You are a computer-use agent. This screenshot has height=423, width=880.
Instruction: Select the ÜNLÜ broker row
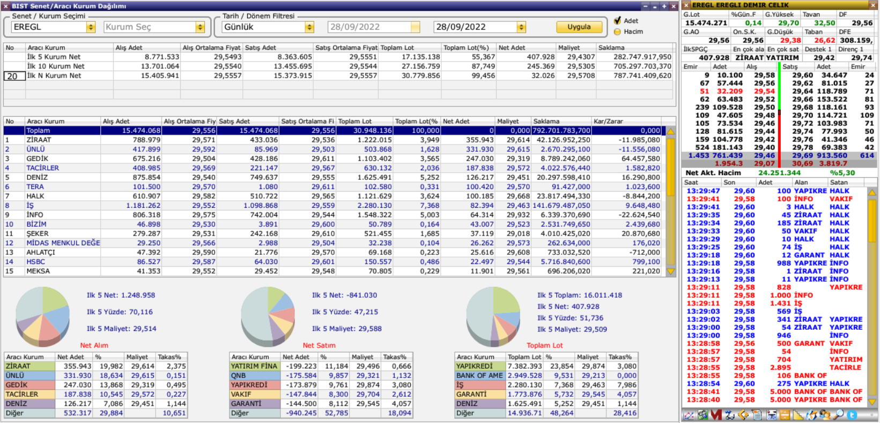point(333,149)
